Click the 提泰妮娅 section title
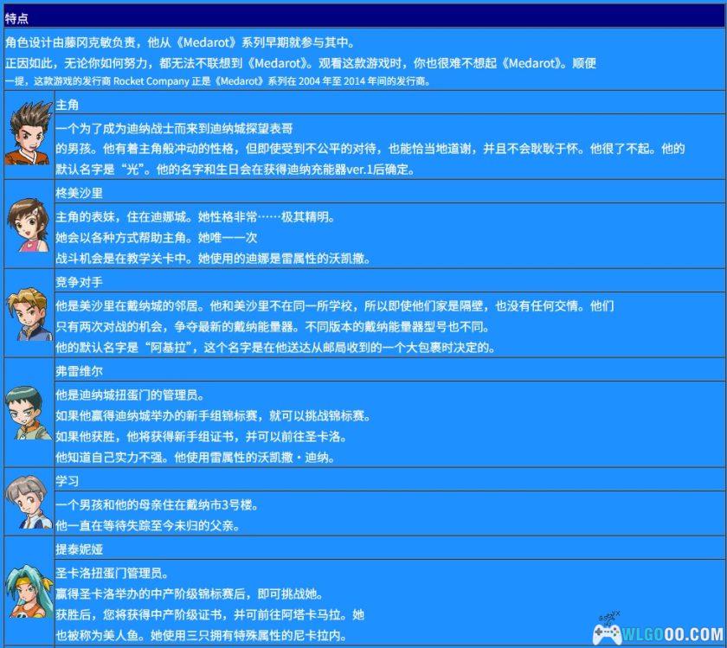The width and height of the screenshot is (727, 648). (x=76, y=549)
